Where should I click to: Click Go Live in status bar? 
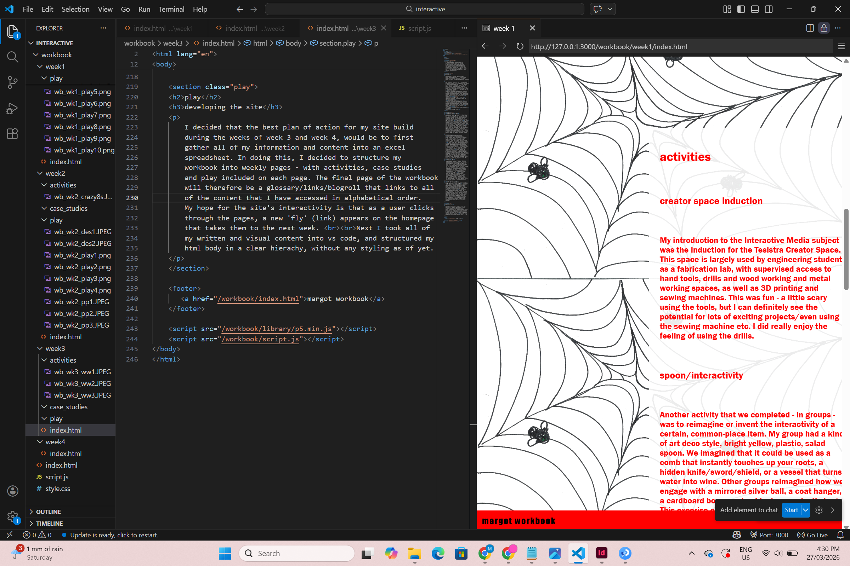[x=812, y=535]
